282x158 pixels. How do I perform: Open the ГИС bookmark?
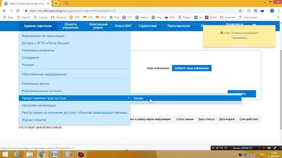(127, 18)
